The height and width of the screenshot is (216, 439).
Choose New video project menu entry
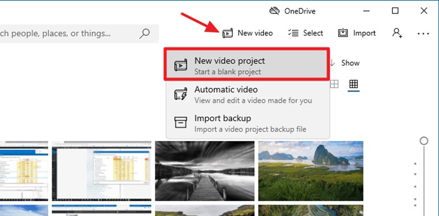coord(246,65)
